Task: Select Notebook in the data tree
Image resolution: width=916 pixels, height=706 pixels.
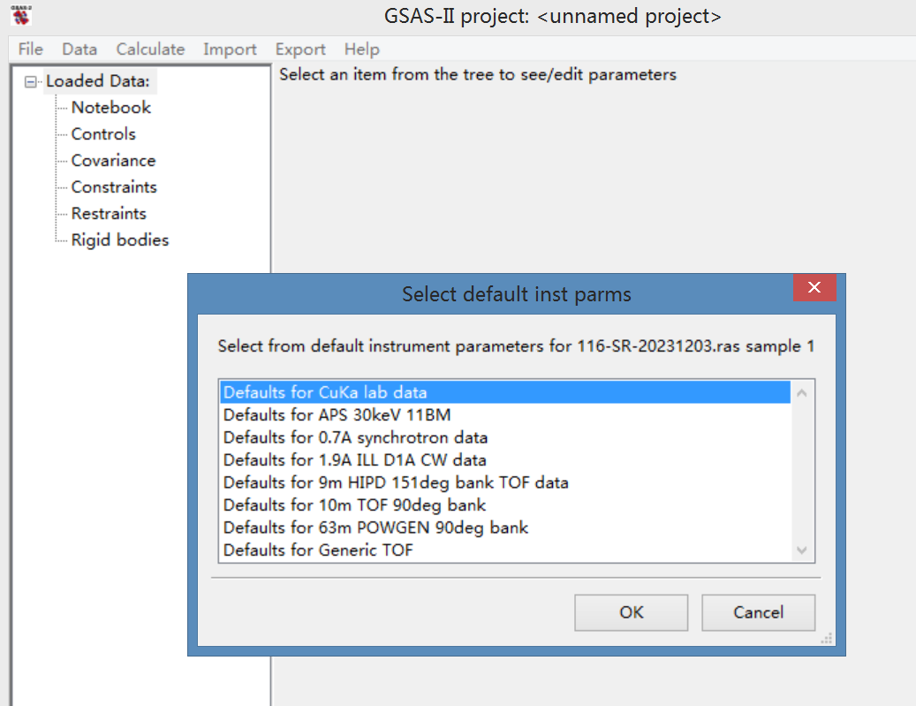Action: point(111,108)
